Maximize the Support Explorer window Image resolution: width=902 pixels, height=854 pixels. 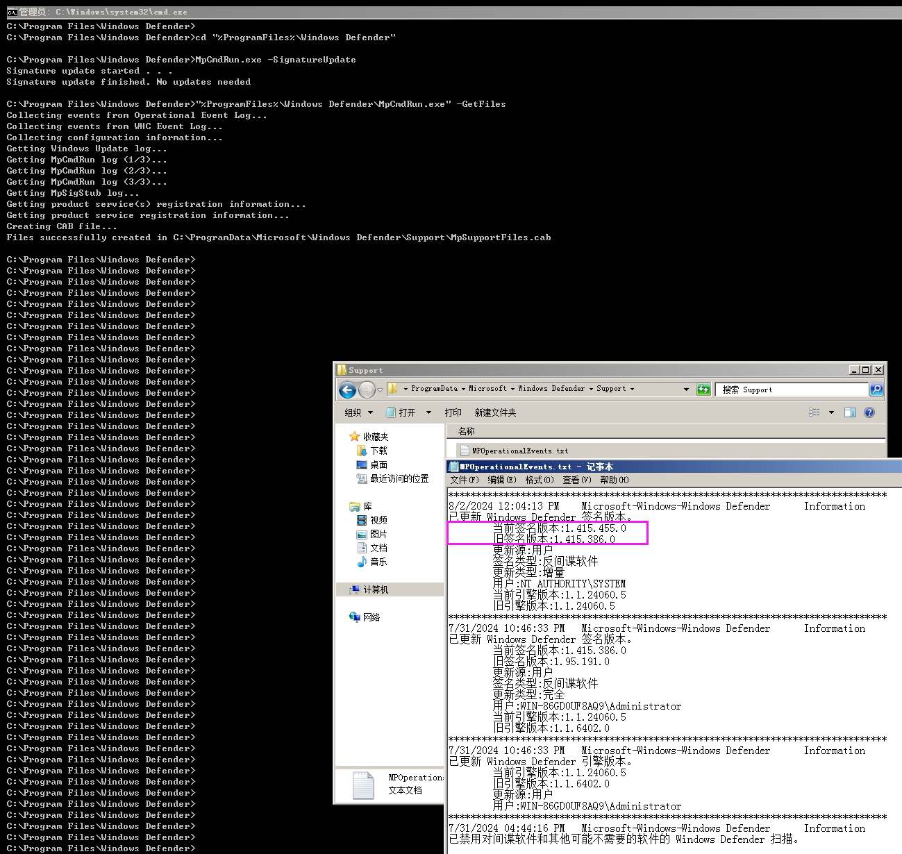tap(866, 370)
